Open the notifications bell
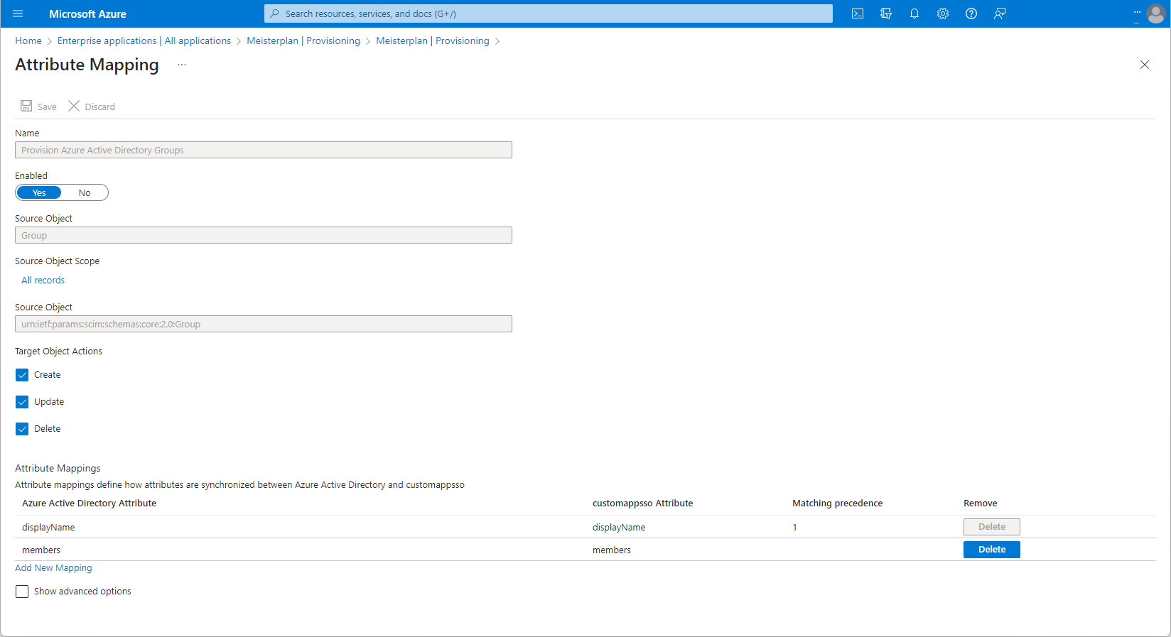The height and width of the screenshot is (637, 1171). (x=914, y=13)
